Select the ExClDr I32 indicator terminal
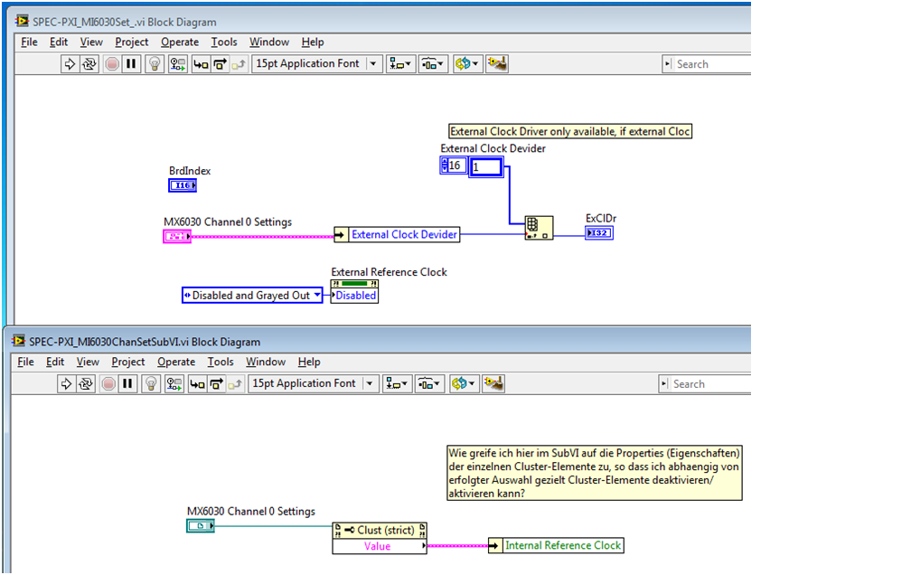 (598, 232)
